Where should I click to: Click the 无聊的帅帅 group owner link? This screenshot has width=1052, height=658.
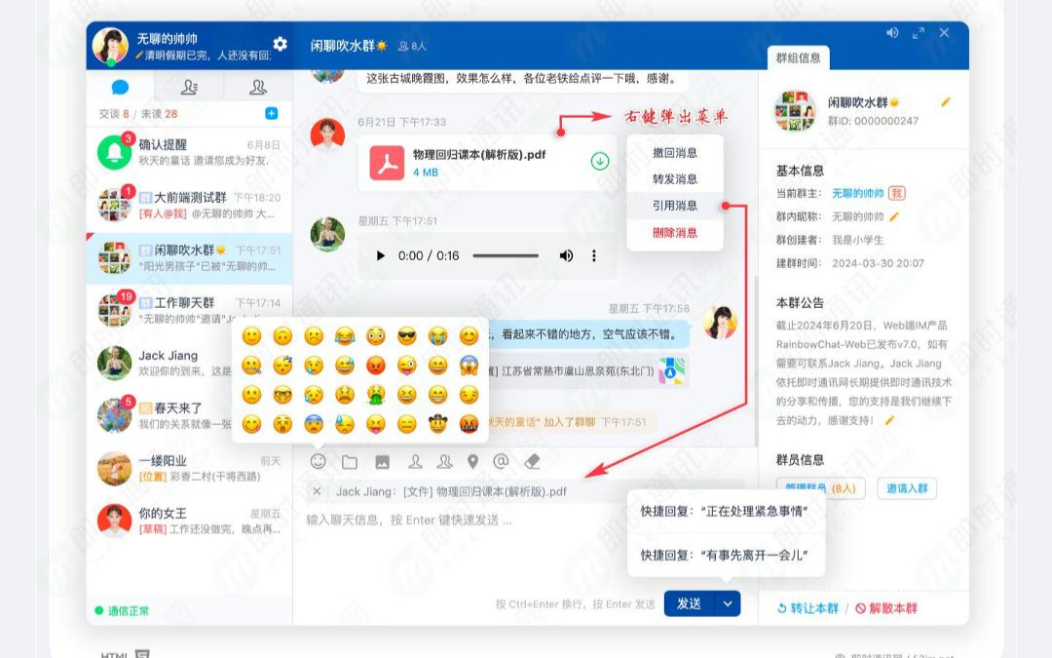pyautogui.click(x=857, y=193)
